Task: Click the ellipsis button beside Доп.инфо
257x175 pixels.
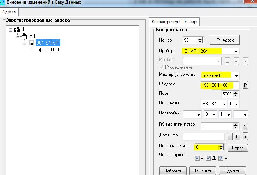Action: point(230,137)
